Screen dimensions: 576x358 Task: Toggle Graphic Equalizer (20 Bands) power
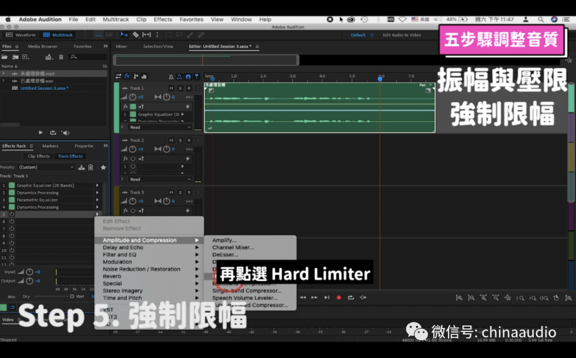point(12,186)
